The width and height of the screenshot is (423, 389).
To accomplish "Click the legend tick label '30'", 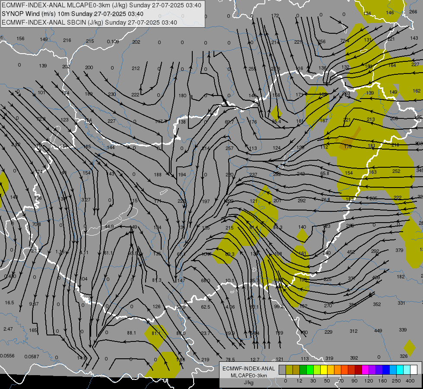I will click(313, 381).
